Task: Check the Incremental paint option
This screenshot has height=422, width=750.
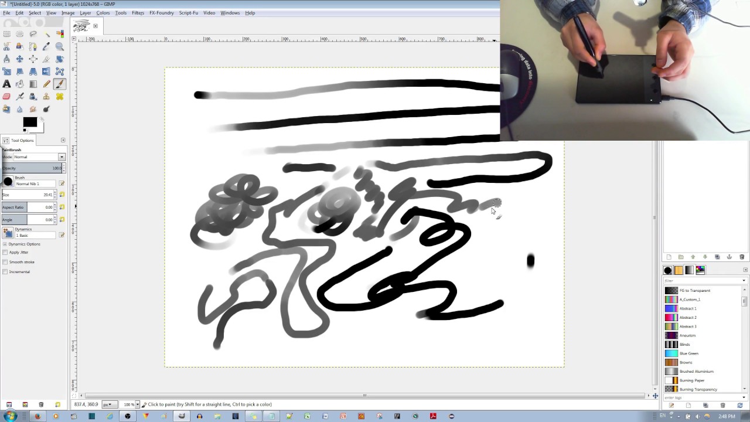Action: [5, 272]
